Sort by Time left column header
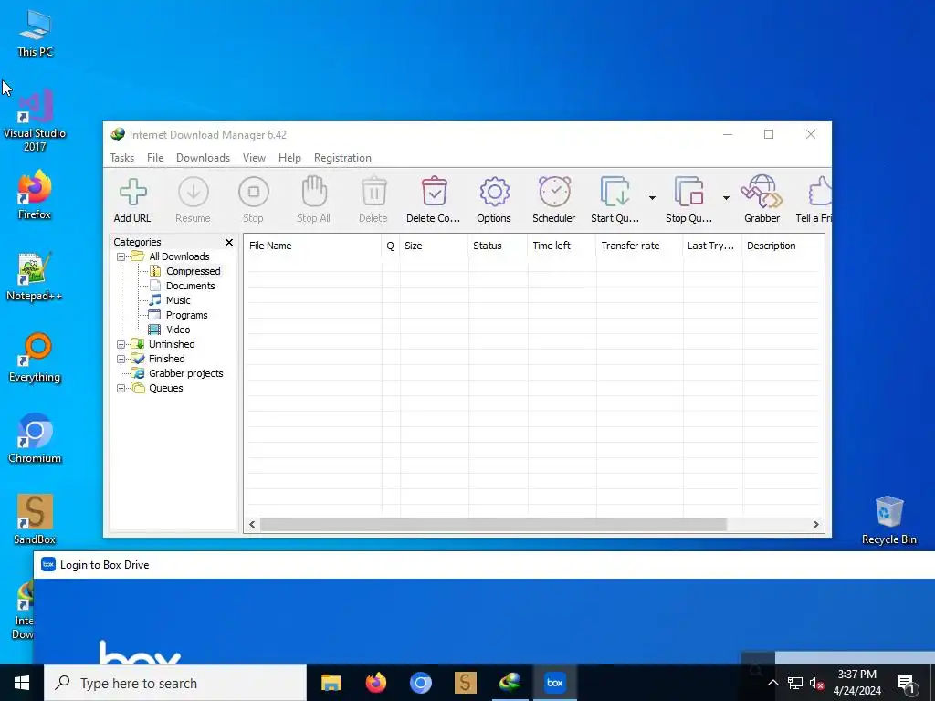Image resolution: width=935 pixels, height=701 pixels. (x=562, y=246)
